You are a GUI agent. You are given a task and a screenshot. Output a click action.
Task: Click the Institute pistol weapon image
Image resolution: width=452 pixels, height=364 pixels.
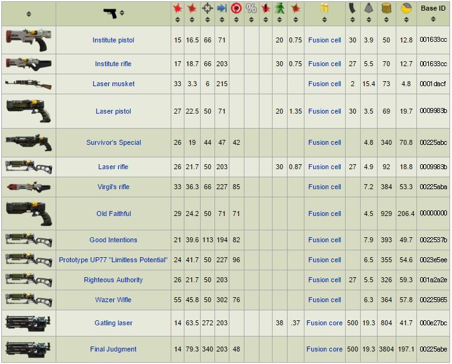pos(29,40)
